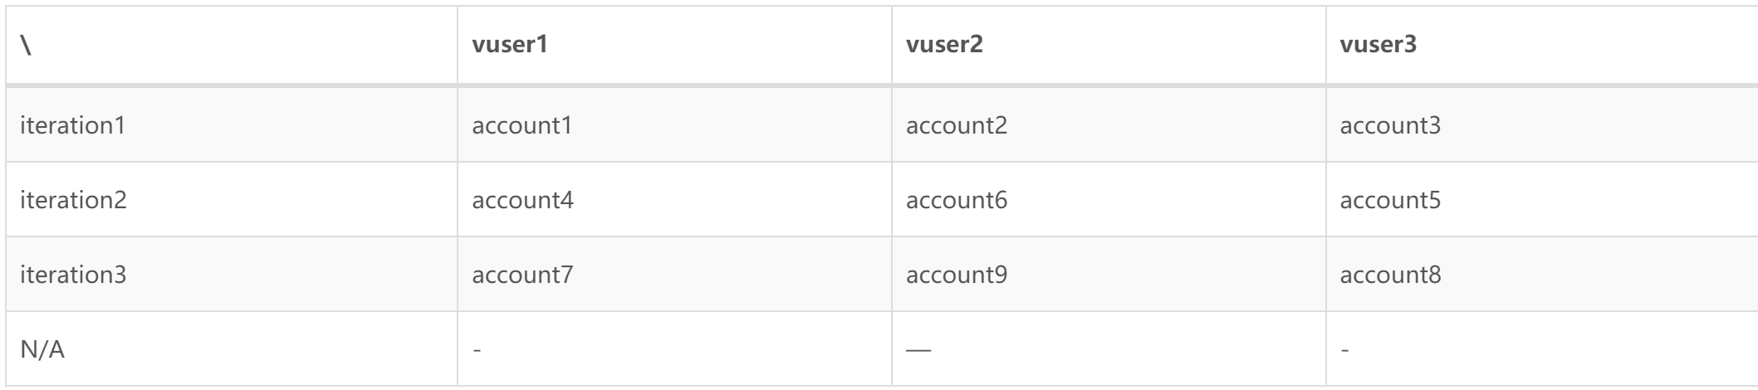Click the dash under vuser3 in N/A row
Image resolution: width=1758 pixels, height=390 pixels.
[x=1344, y=350]
